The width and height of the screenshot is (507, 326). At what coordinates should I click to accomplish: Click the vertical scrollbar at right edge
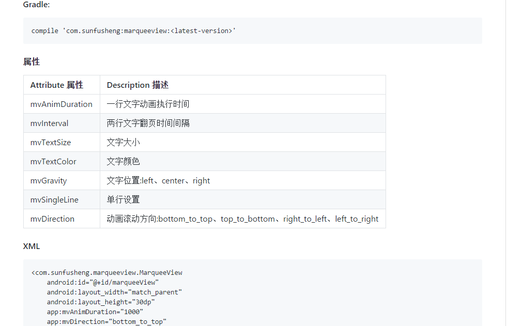pyautogui.click(x=506, y=163)
